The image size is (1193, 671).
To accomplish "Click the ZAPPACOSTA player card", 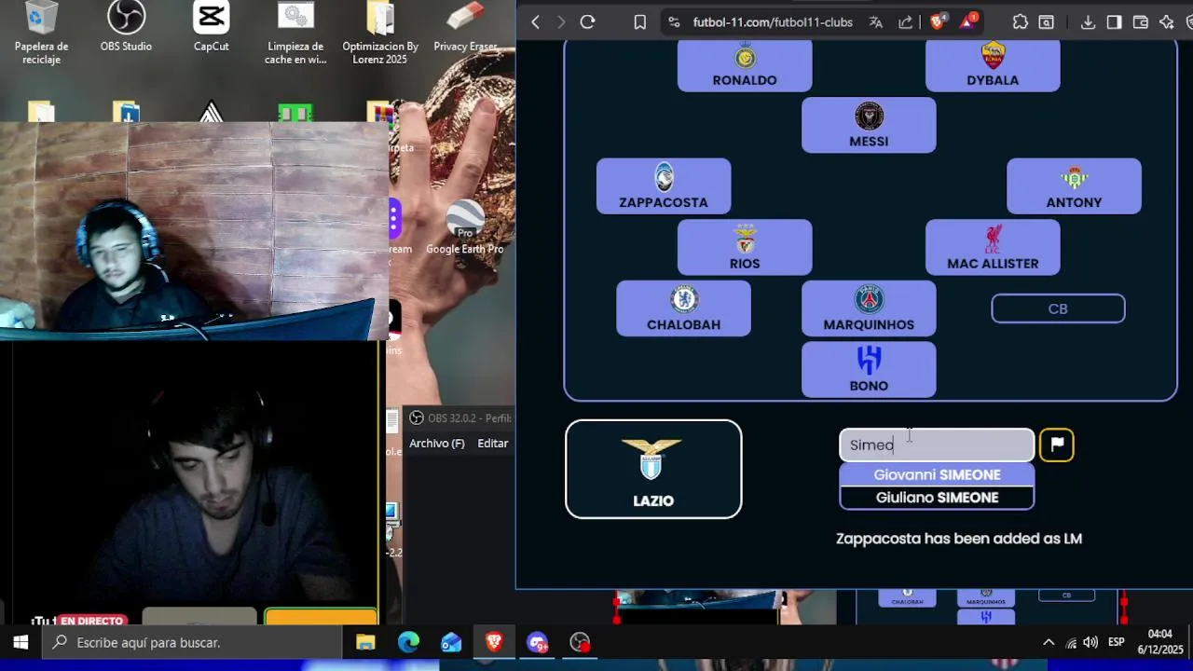I will point(664,186).
